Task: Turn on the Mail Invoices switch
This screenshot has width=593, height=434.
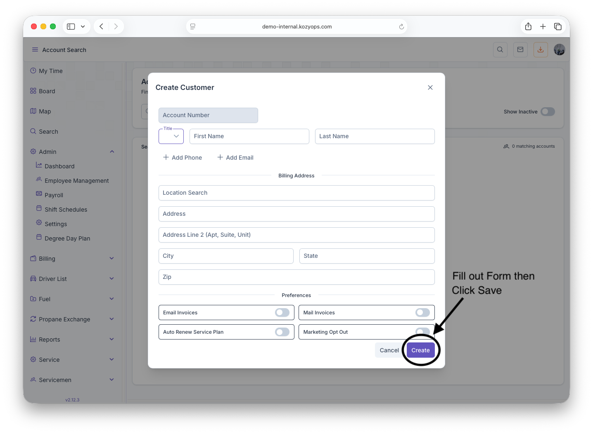Action: pos(422,313)
